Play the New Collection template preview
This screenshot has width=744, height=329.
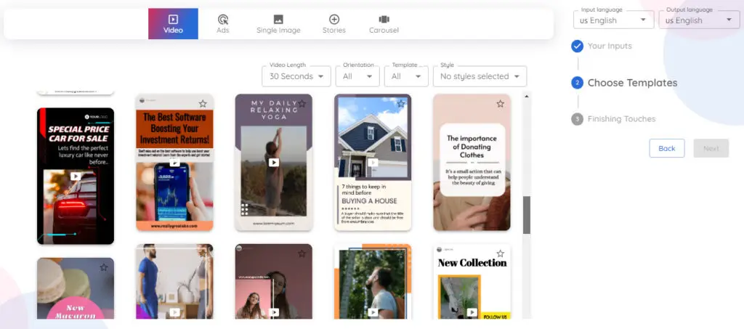tap(472, 312)
